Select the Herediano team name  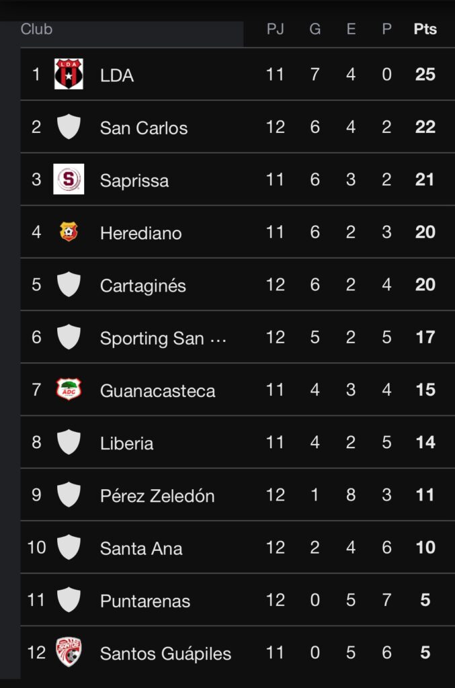[x=140, y=233]
